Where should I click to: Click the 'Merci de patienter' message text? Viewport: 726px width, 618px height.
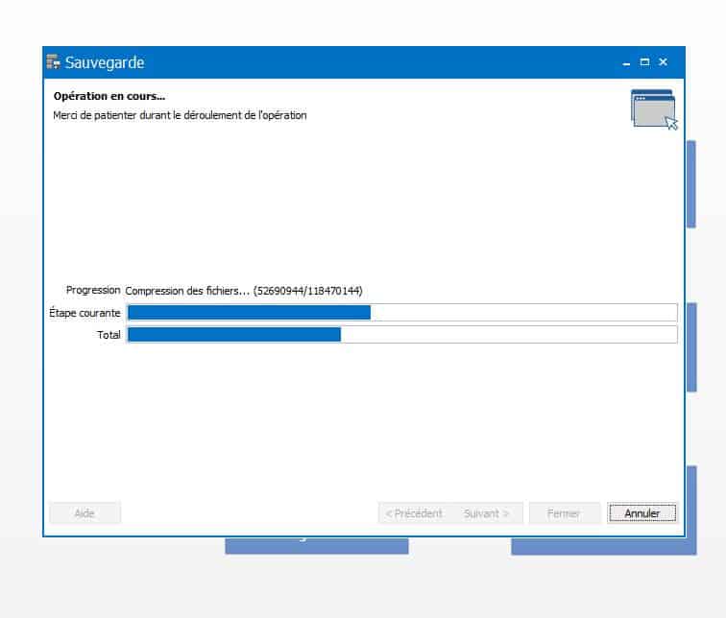(x=180, y=115)
